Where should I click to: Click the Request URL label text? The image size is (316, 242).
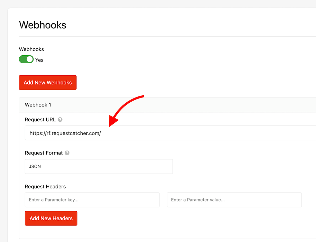click(x=40, y=120)
